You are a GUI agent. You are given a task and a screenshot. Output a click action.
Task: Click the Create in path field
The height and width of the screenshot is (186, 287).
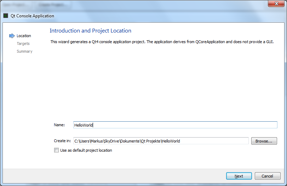tap(161, 141)
